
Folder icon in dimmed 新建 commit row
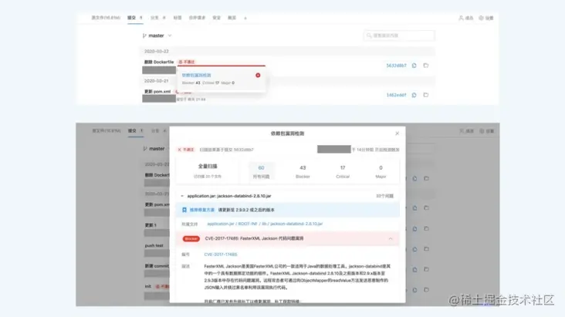426,269
